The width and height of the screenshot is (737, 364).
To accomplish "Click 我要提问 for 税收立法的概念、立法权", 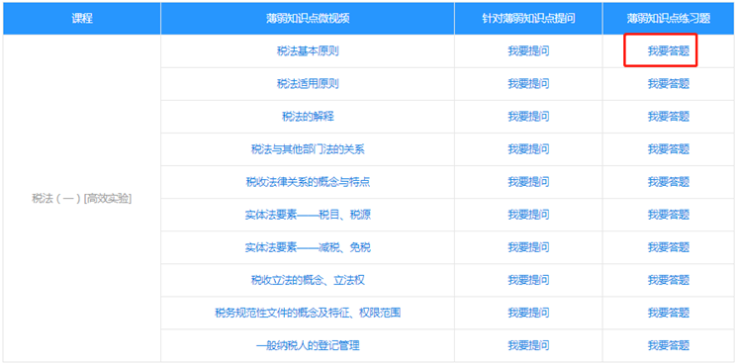I will click(x=528, y=280).
